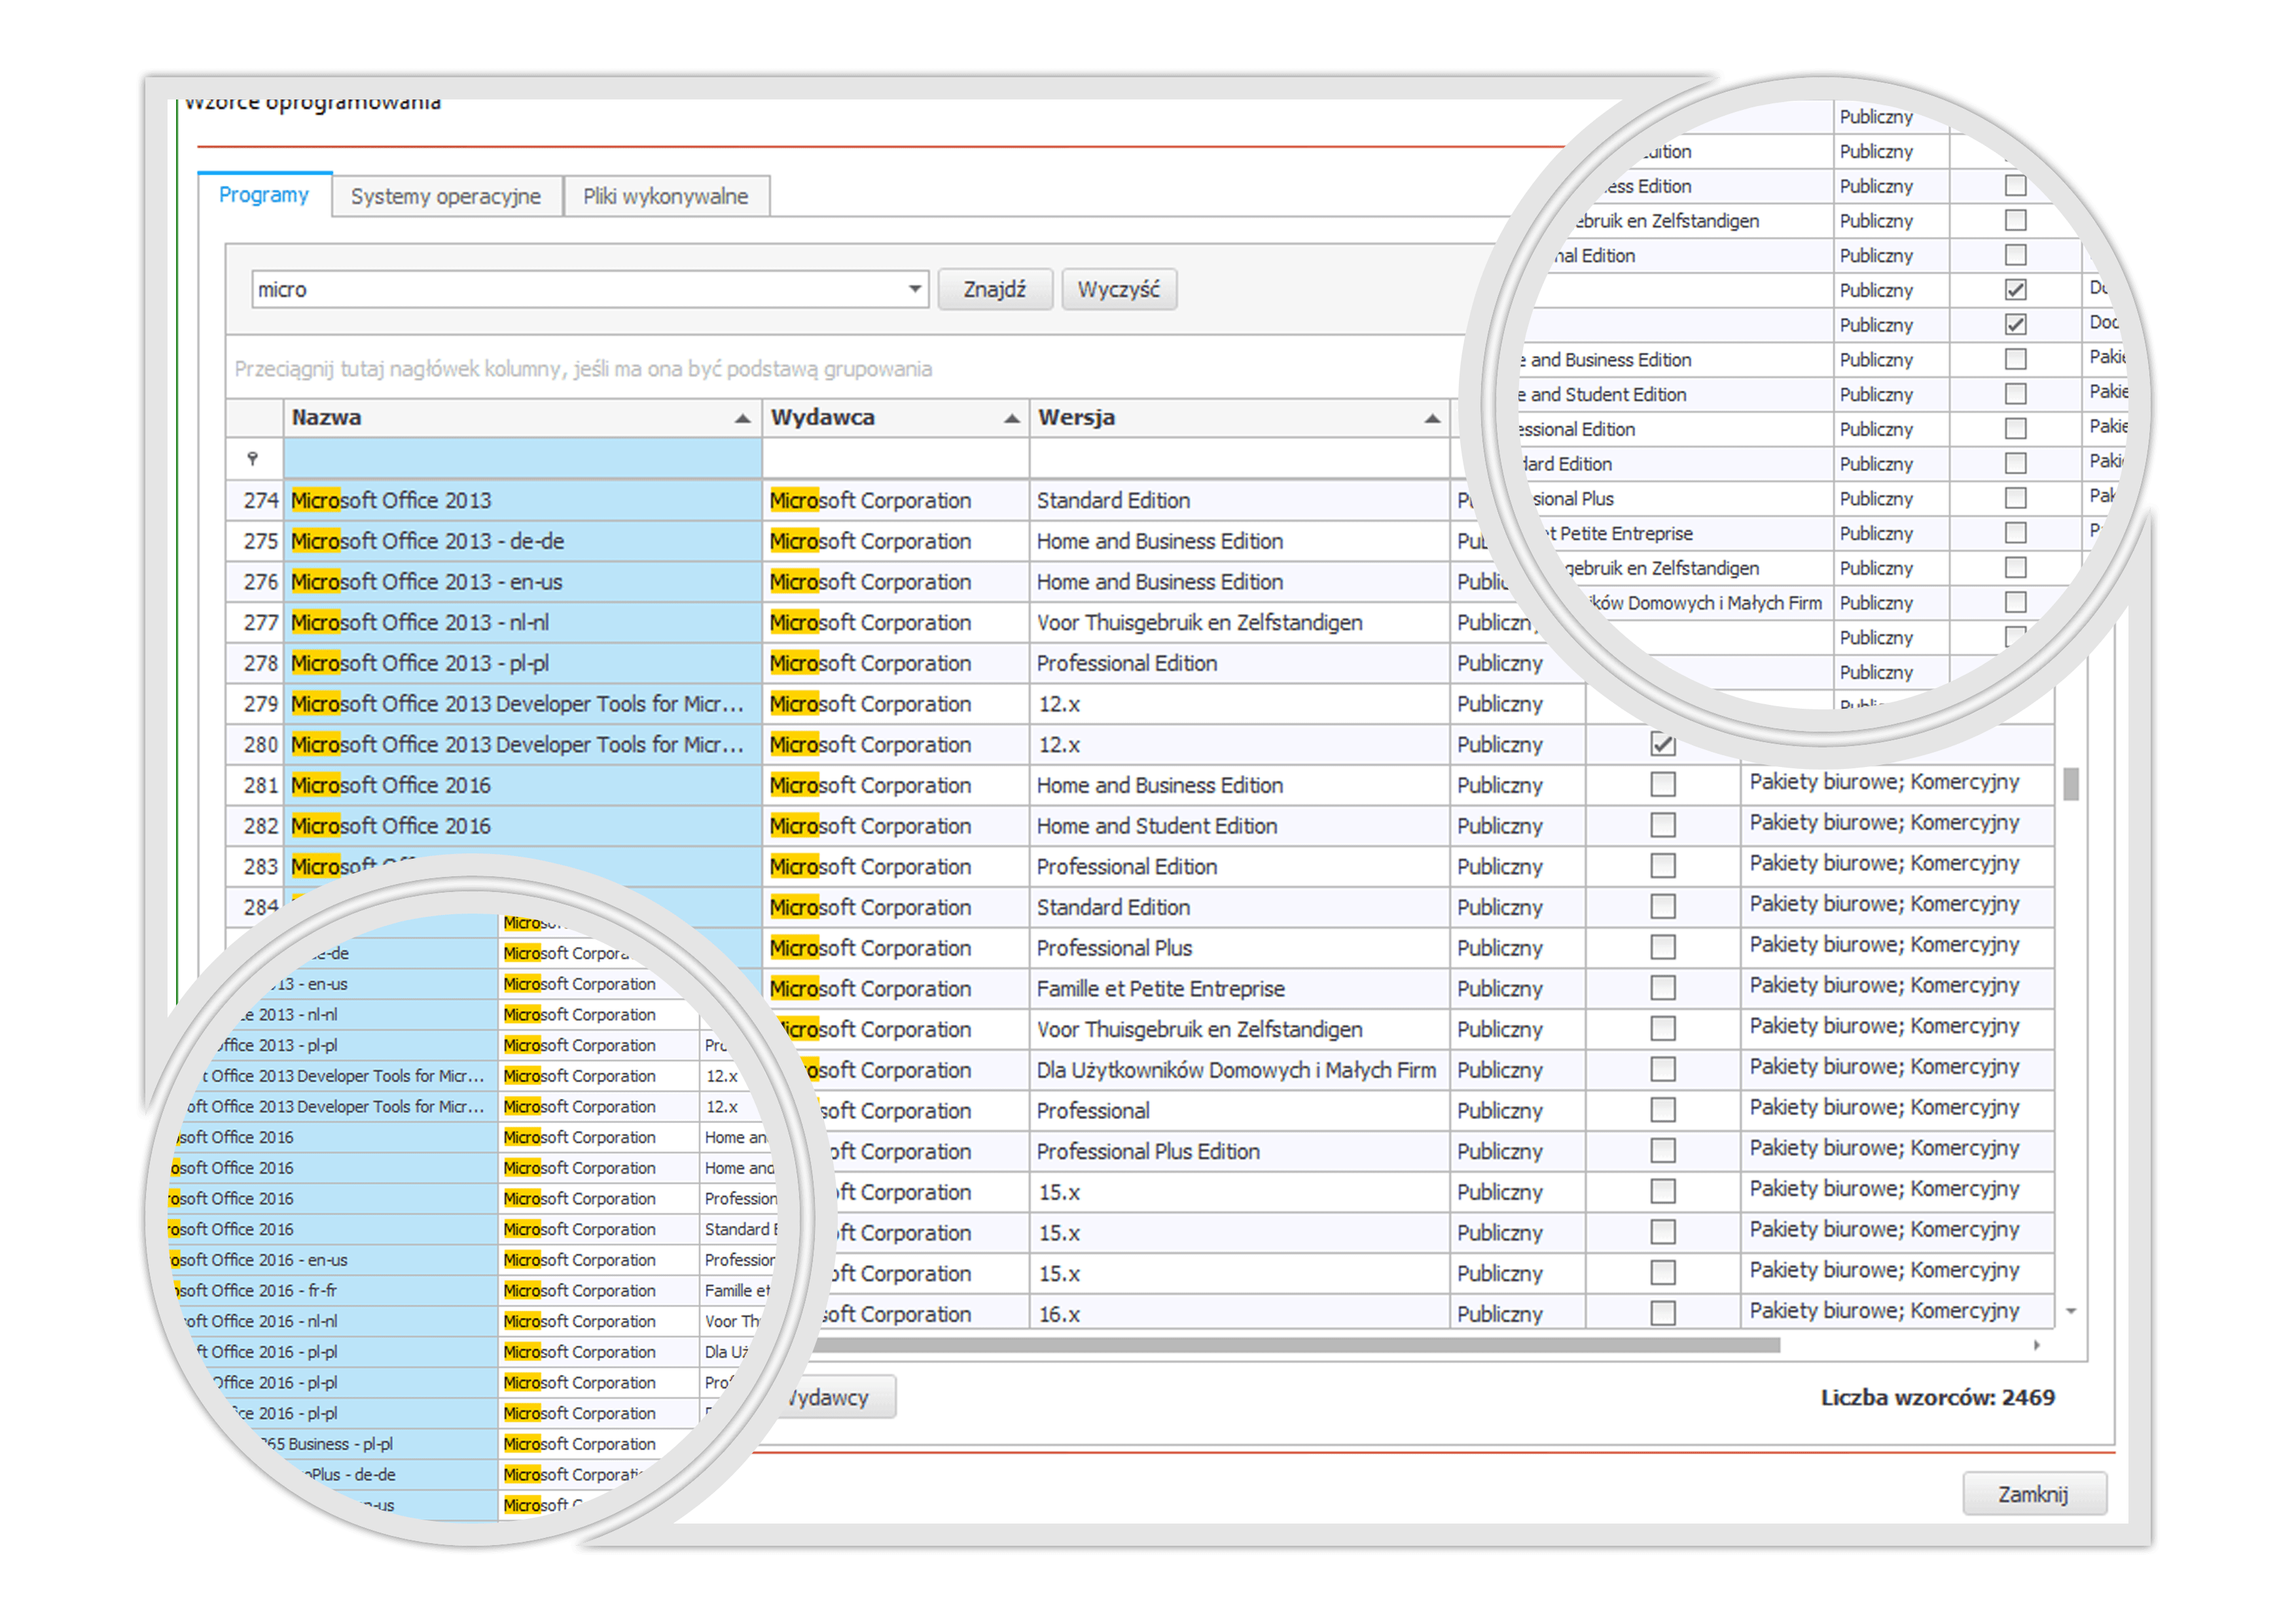The width and height of the screenshot is (2296, 1623).
Task: Sort by the Wydawca column header
Action: (x=895, y=418)
